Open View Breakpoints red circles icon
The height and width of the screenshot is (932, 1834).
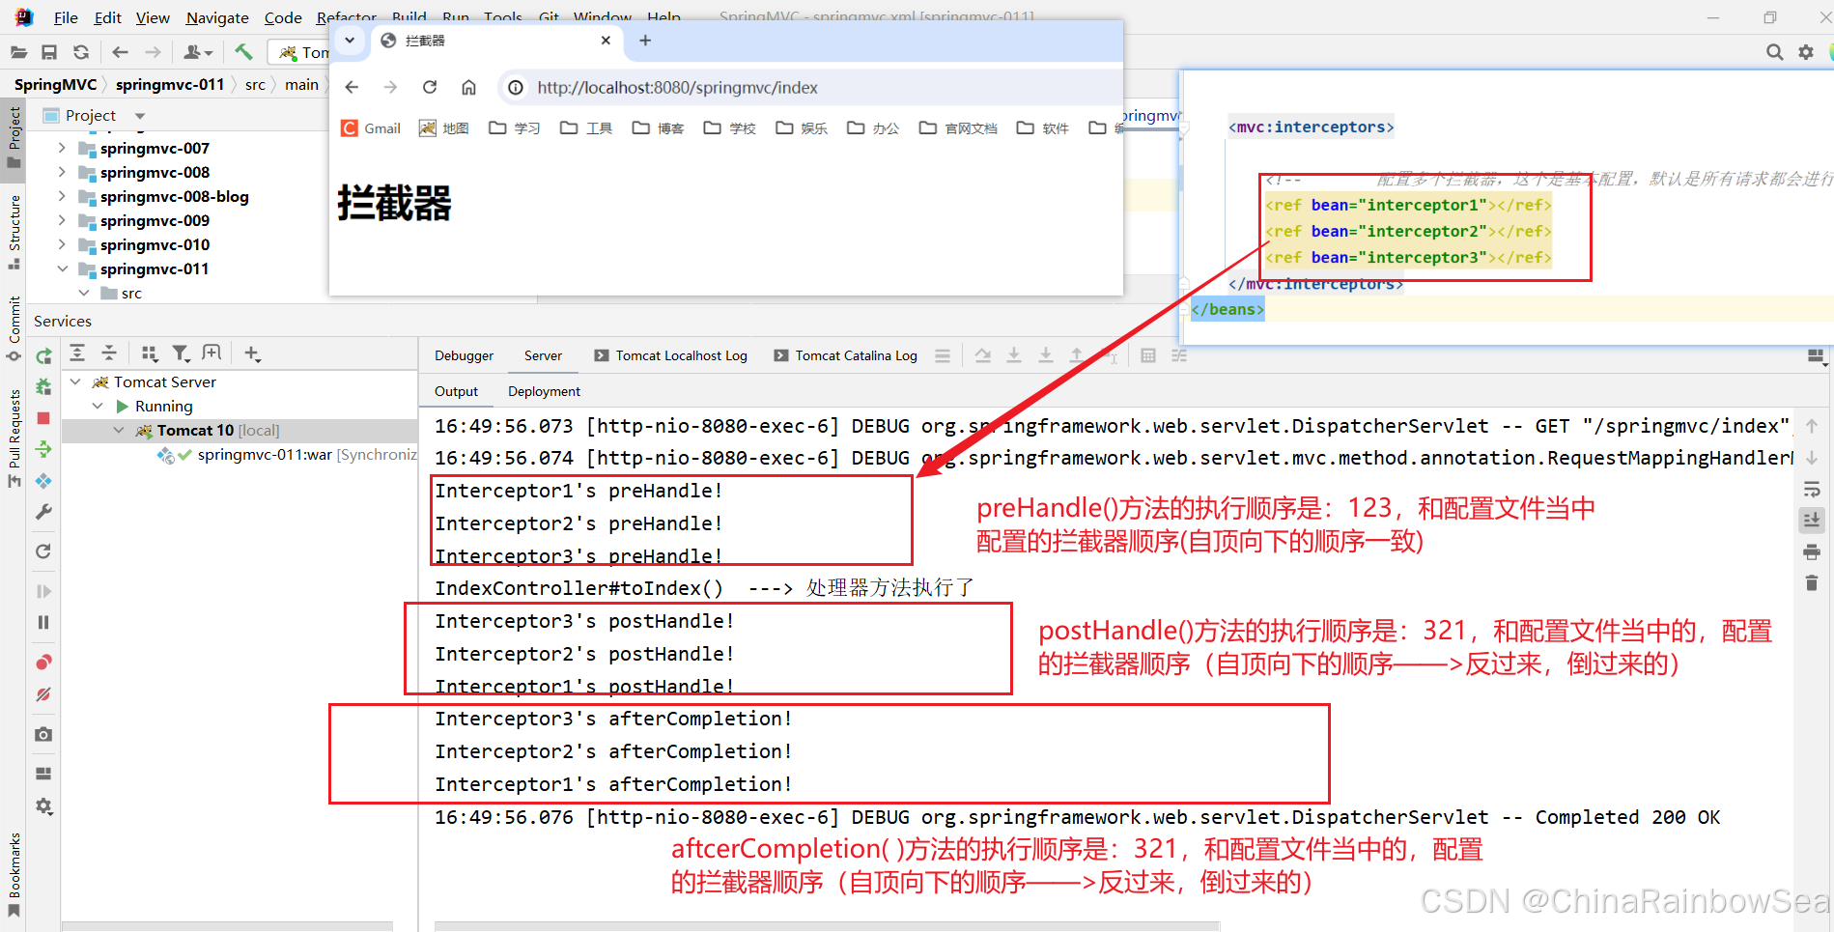tap(43, 663)
